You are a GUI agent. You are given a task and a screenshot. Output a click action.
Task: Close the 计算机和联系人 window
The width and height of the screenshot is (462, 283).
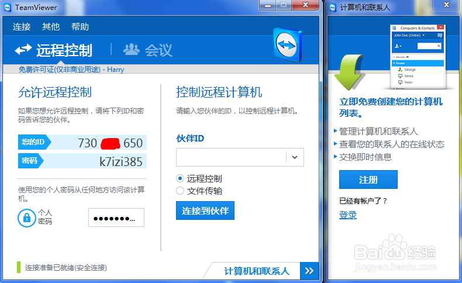pos(446,5)
